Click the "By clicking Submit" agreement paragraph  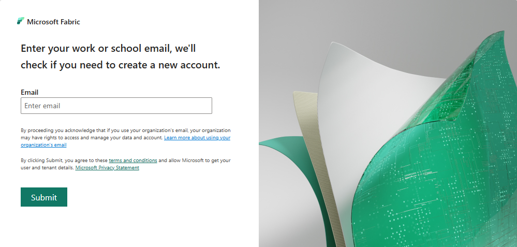click(126, 164)
